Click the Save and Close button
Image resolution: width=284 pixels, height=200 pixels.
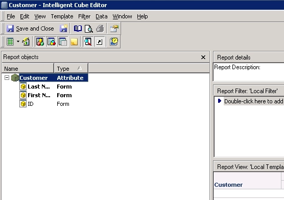[x=30, y=28]
